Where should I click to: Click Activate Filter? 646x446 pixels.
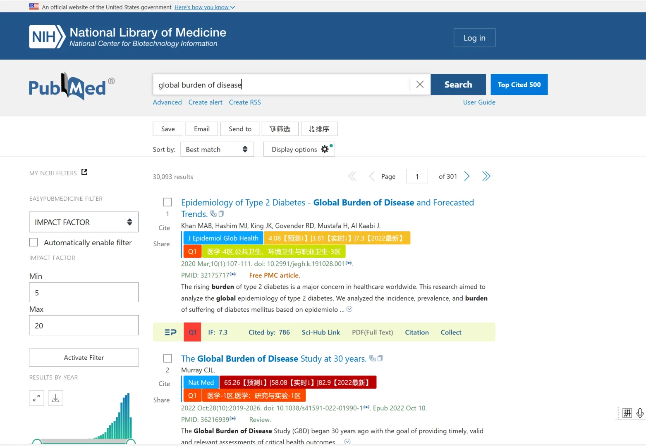tap(84, 357)
